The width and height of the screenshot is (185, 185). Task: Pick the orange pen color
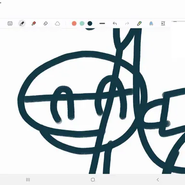[74, 24]
